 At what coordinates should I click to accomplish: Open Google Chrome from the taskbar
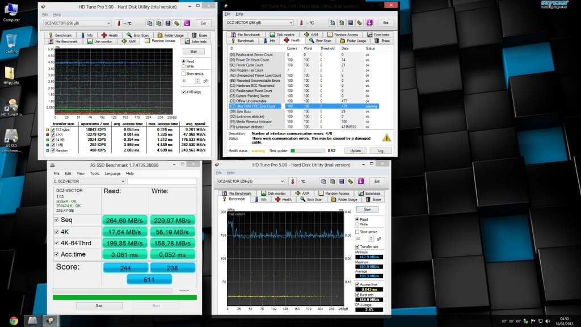[14, 321]
